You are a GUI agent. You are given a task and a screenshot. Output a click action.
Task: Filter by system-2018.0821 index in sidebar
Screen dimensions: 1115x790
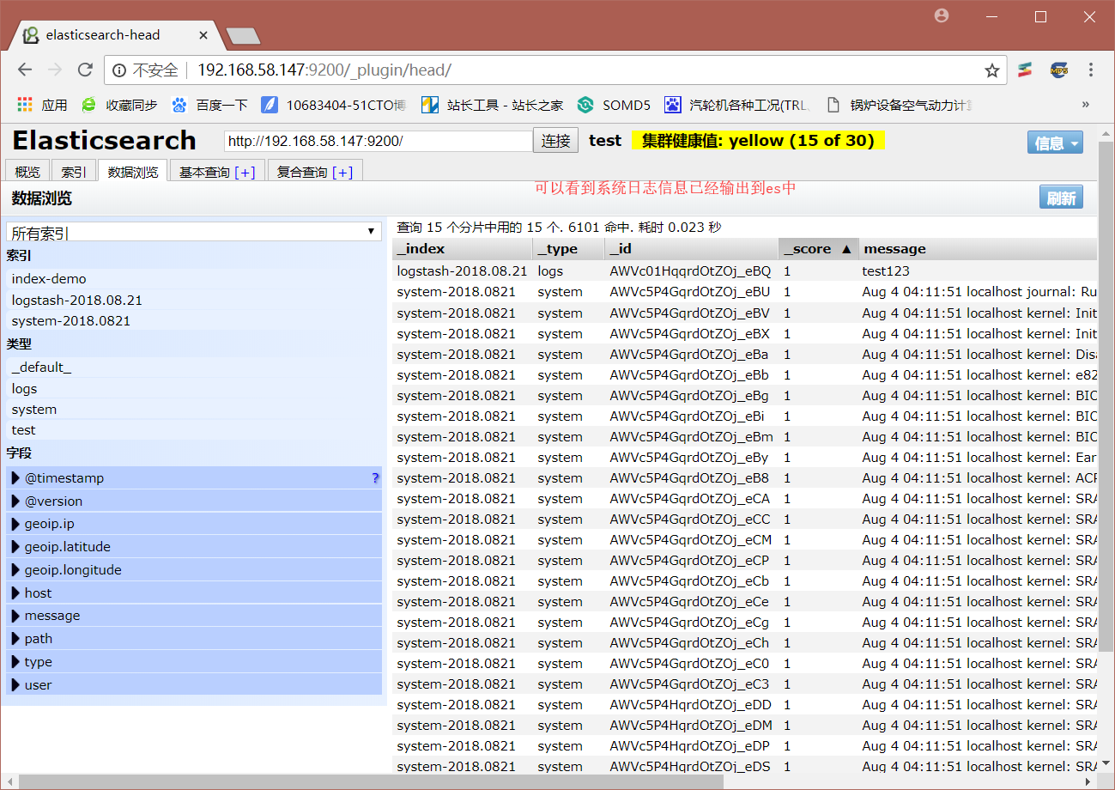pyautogui.click(x=194, y=320)
